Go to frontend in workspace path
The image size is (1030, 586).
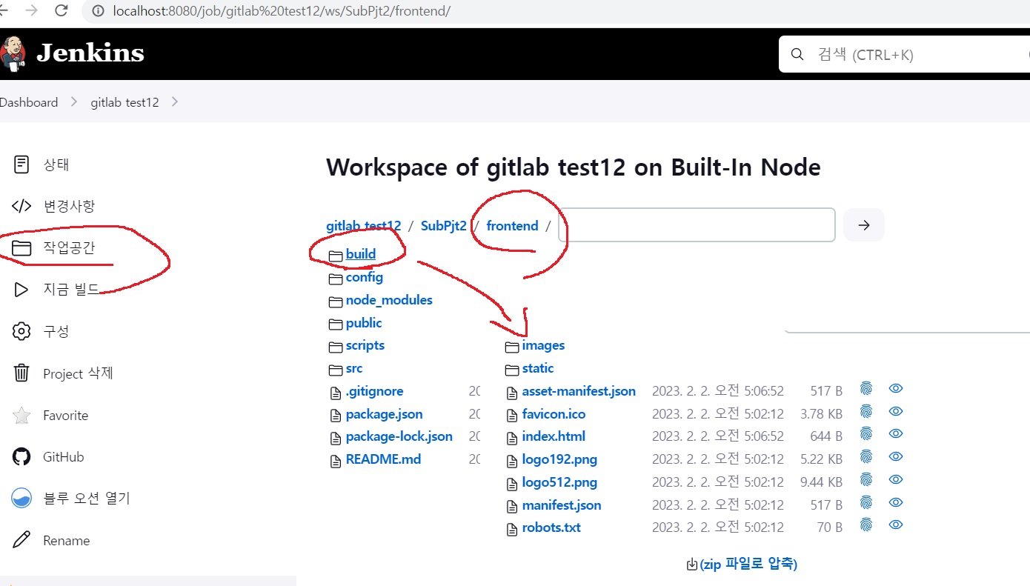tap(512, 226)
